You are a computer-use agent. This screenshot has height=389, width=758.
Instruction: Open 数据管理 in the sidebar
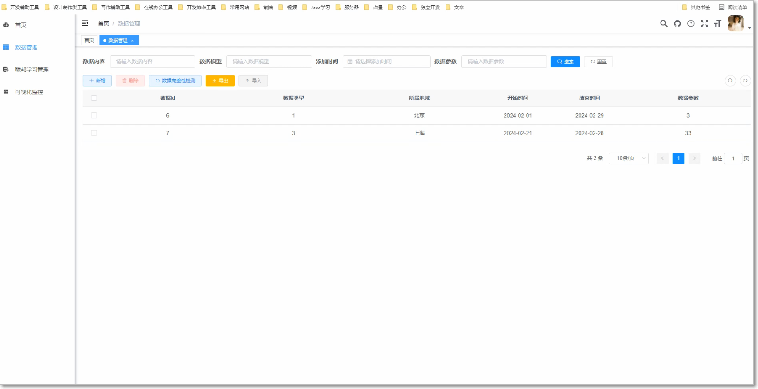point(26,47)
